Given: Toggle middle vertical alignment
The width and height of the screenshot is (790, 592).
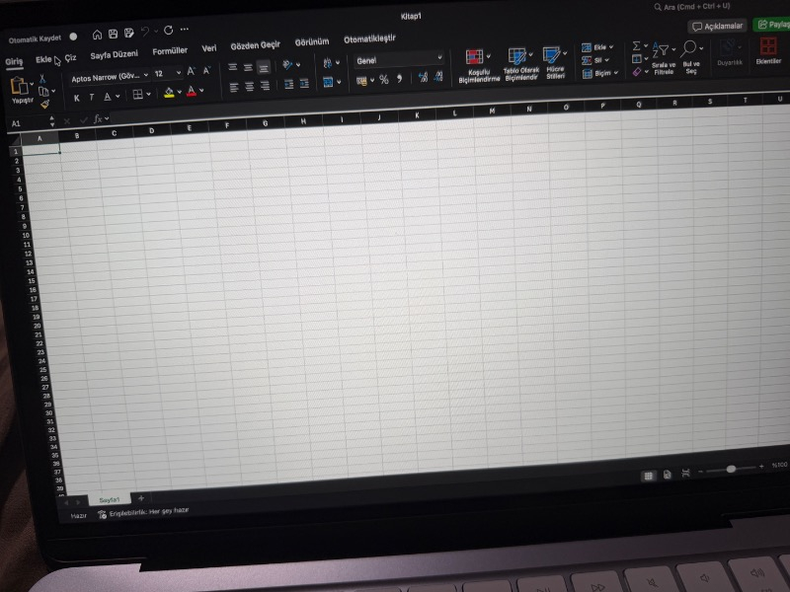Looking at the screenshot, I should 248,67.
